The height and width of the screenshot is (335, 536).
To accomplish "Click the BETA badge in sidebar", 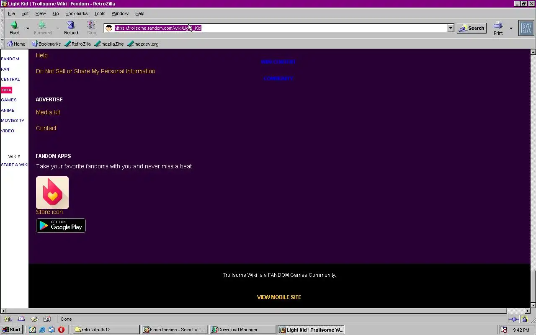I will tap(6, 90).
